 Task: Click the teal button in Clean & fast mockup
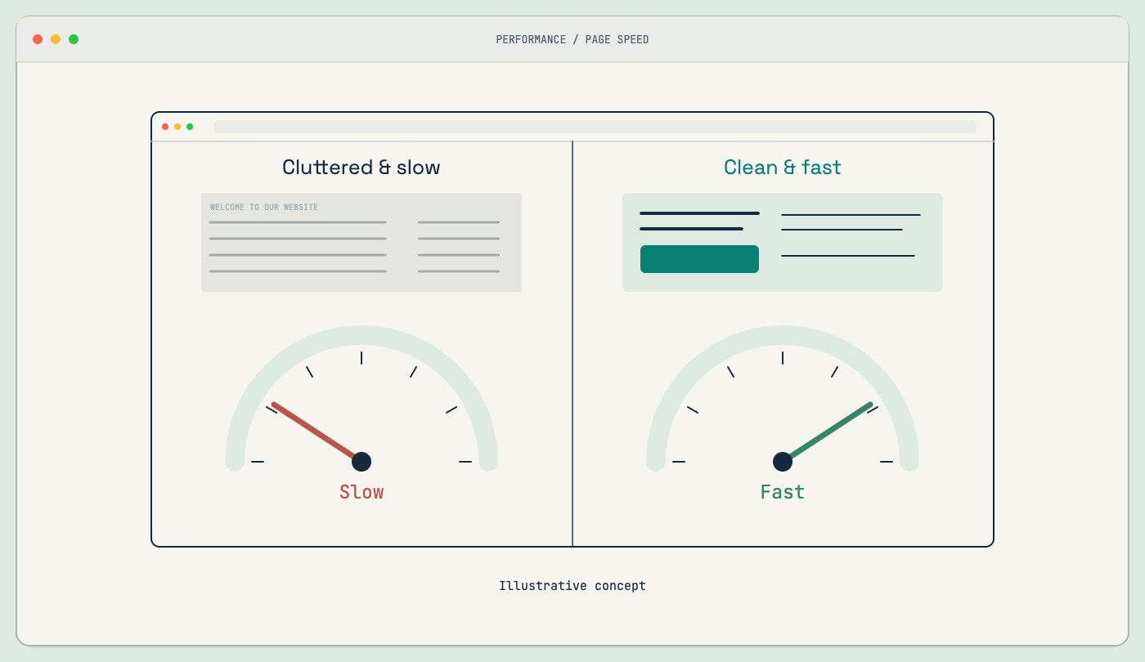699,259
